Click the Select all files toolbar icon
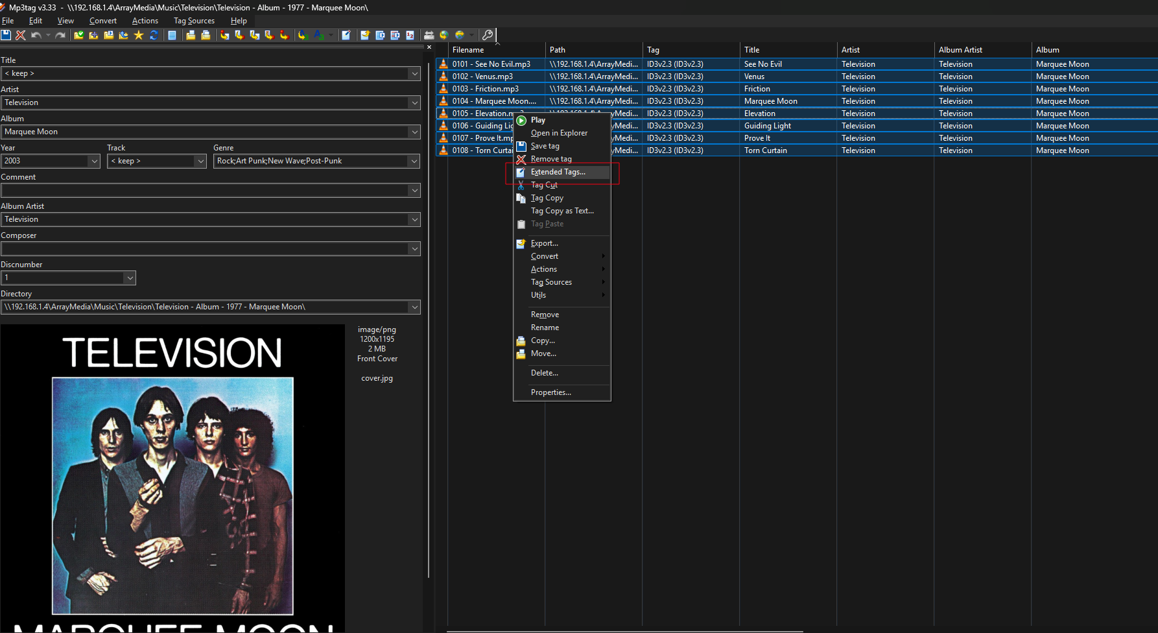This screenshot has height=633, width=1158. coord(172,35)
